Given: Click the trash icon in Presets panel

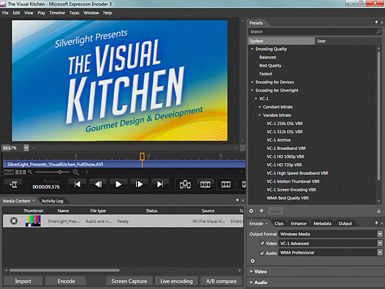Looking at the screenshot, I should [378, 211].
